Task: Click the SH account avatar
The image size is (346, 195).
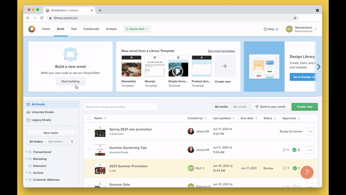Action: (289, 29)
